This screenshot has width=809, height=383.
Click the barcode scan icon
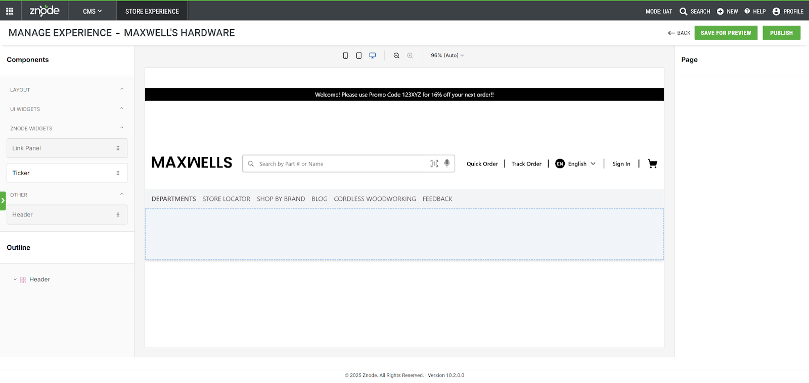[x=434, y=163]
